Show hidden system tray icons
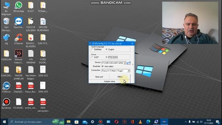 click(x=186, y=122)
